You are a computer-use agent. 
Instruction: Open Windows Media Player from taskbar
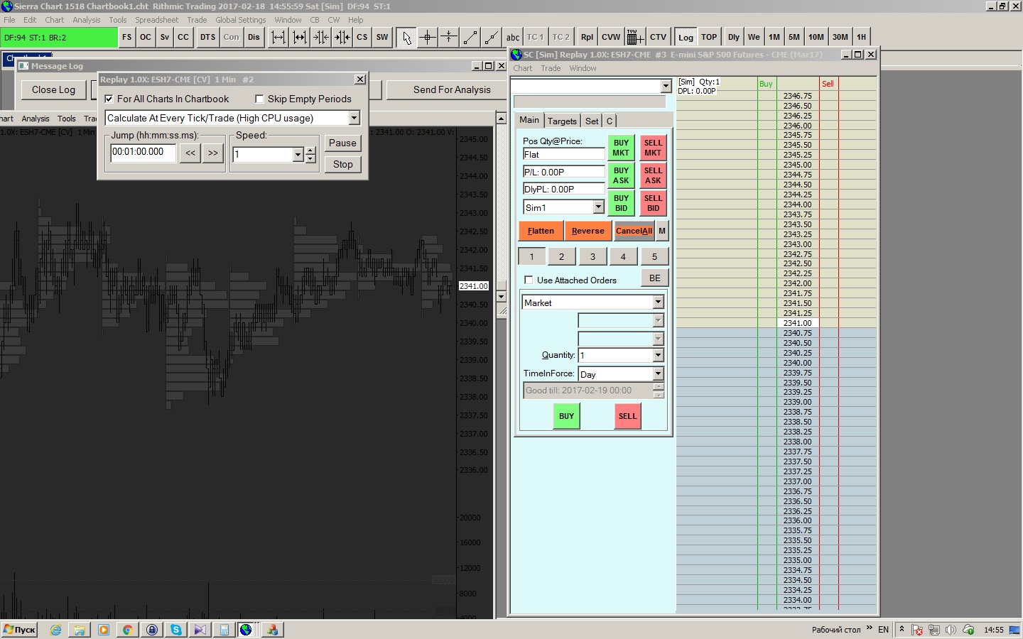tap(104, 630)
